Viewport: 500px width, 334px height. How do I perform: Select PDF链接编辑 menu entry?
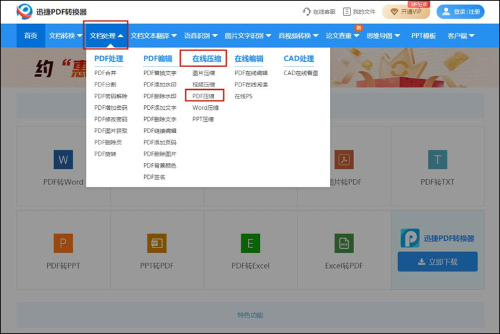[160, 130]
